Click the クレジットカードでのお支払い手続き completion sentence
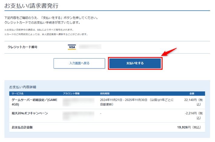The height and width of the screenshot is (142, 215). (42, 23)
